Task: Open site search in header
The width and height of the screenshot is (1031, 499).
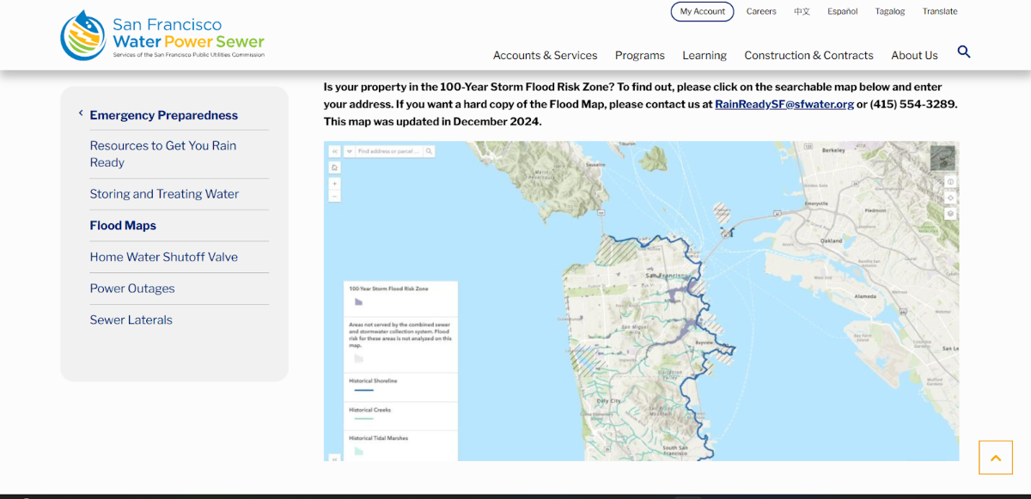Action: tap(964, 52)
